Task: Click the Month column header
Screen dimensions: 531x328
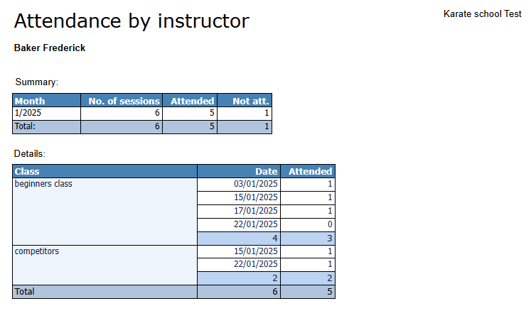Action: pyautogui.click(x=47, y=101)
